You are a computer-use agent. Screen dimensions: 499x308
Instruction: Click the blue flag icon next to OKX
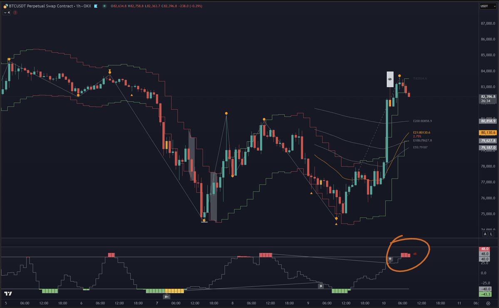click(x=96, y=6)
